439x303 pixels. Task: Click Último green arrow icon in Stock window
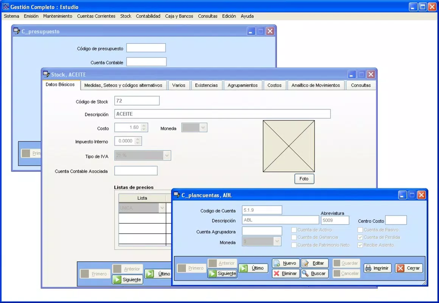point(150,273)
